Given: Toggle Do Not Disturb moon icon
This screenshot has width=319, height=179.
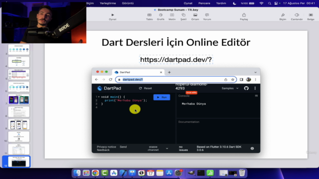Looking at the screenshot, I should point(234,3).
